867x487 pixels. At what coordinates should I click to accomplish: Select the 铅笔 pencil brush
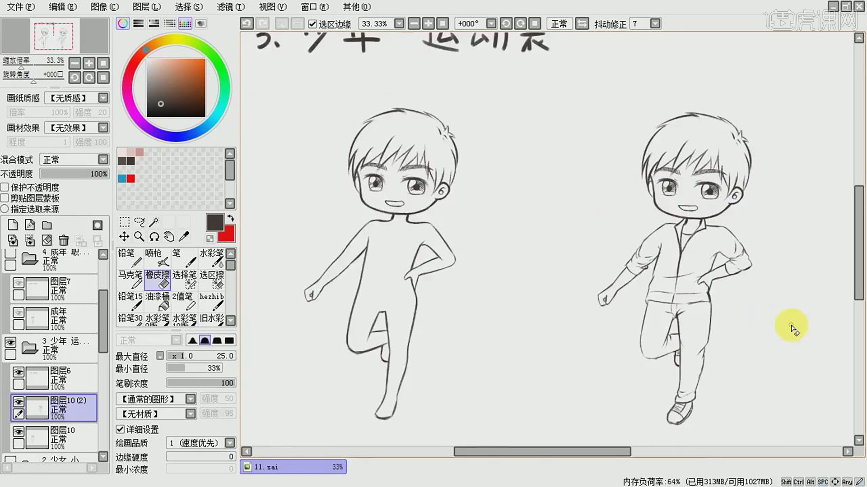point(130,257)
